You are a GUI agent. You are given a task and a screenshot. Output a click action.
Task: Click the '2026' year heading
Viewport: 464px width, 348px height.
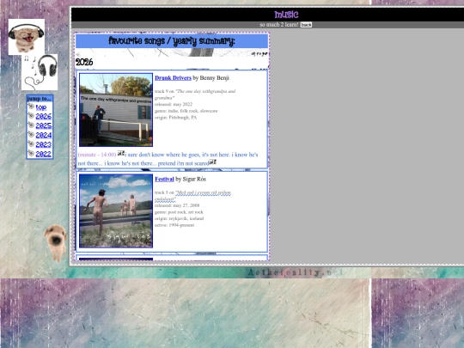[x=84, y=62]
